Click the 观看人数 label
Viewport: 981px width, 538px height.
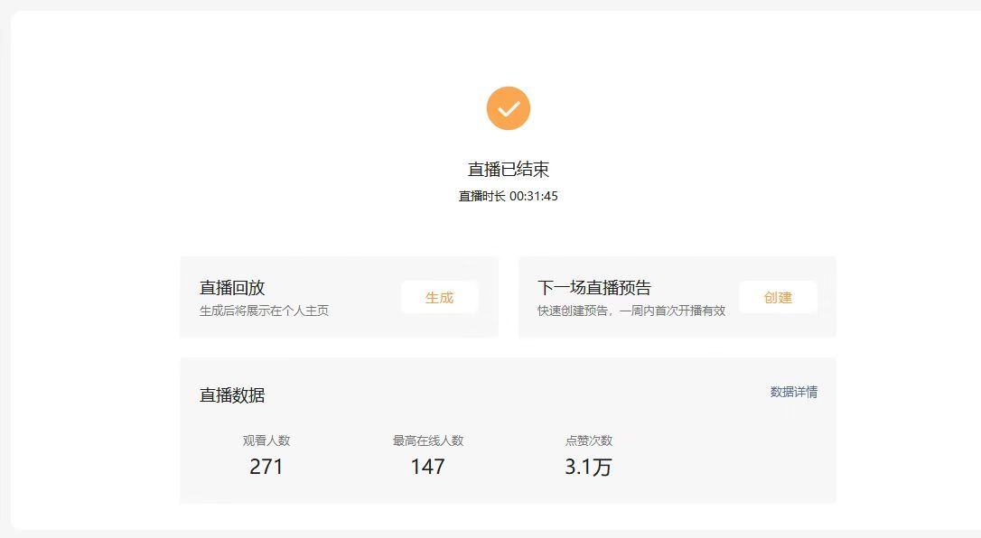266,441
